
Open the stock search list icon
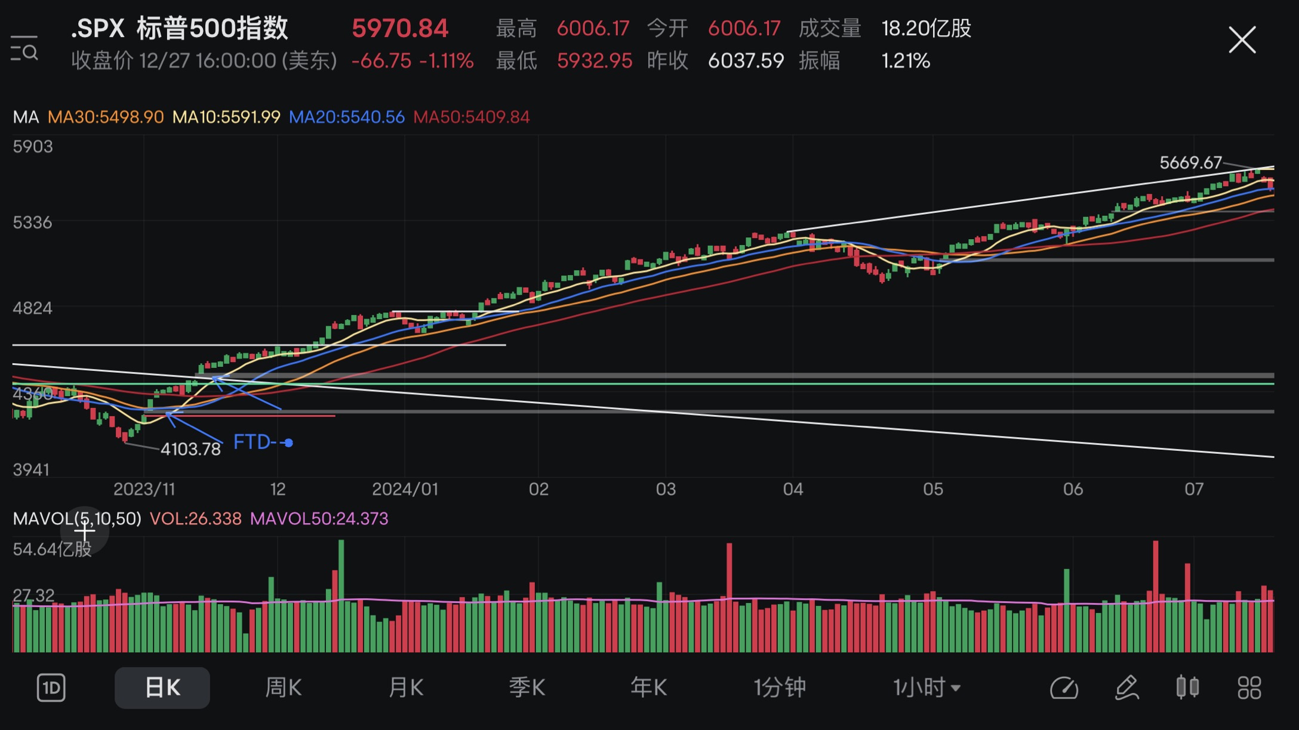point(24,48)
